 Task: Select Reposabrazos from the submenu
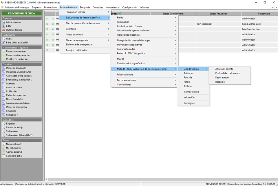[x=222, y=78]
